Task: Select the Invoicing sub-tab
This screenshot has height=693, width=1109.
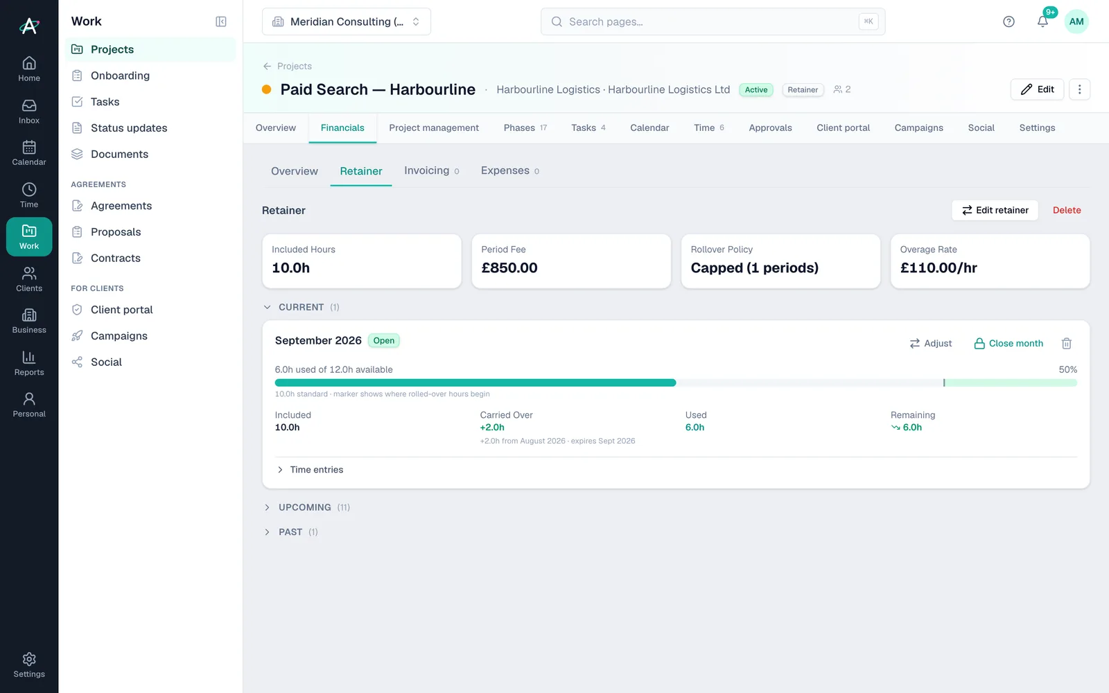Action: [431, 170]
